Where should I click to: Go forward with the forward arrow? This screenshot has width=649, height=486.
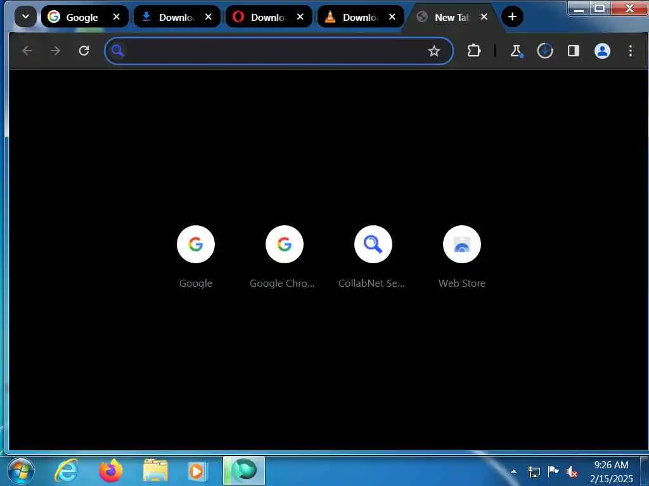point(55,51)
